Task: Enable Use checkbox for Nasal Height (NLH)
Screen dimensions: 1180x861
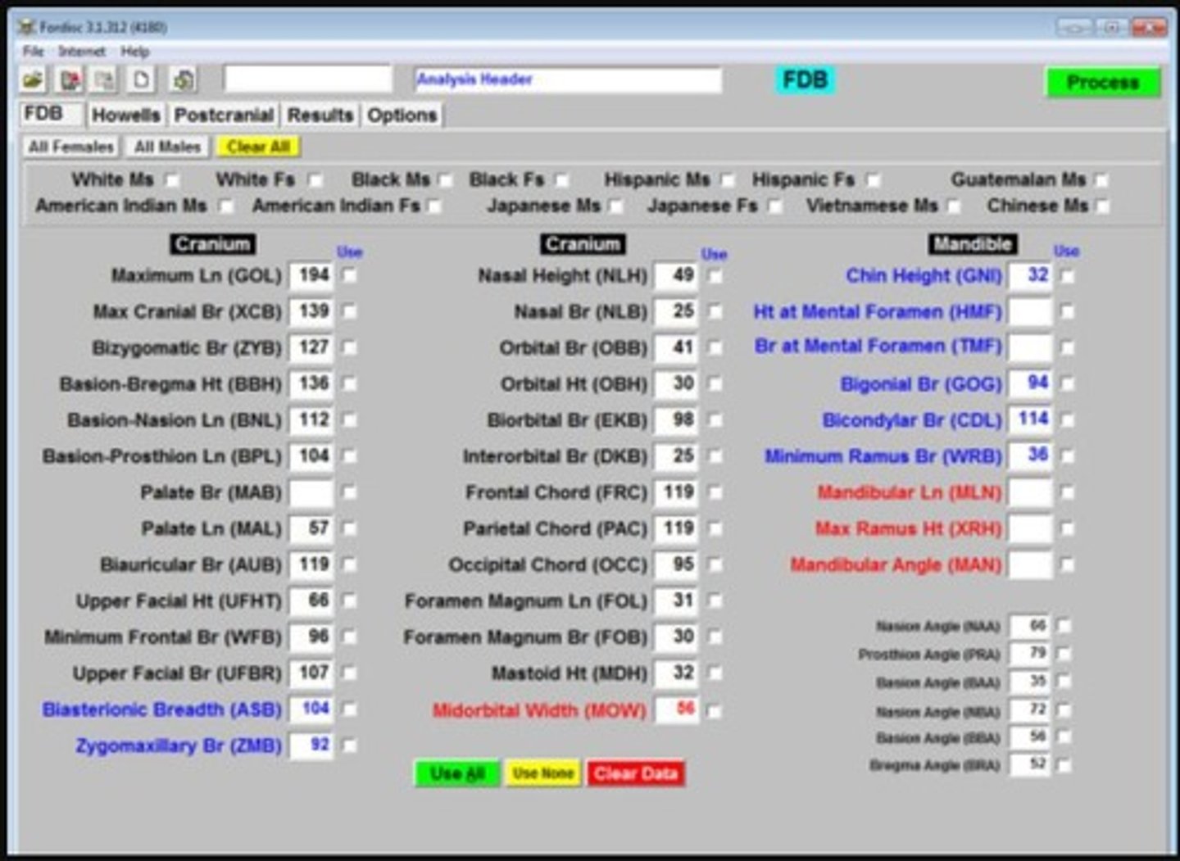Action: click(x=715, y=276)
